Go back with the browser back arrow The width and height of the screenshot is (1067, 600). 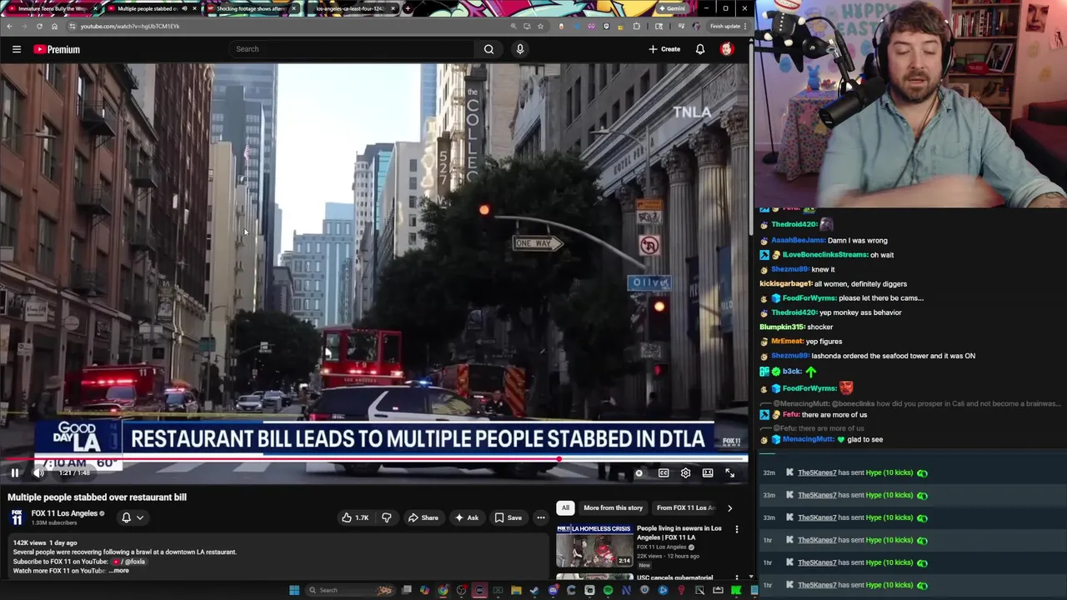point(9,26)
